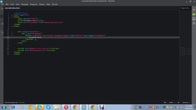Open the View menu
Image resolution: width=196 pixels, height=110 pixels.
[x=17, y=4]
